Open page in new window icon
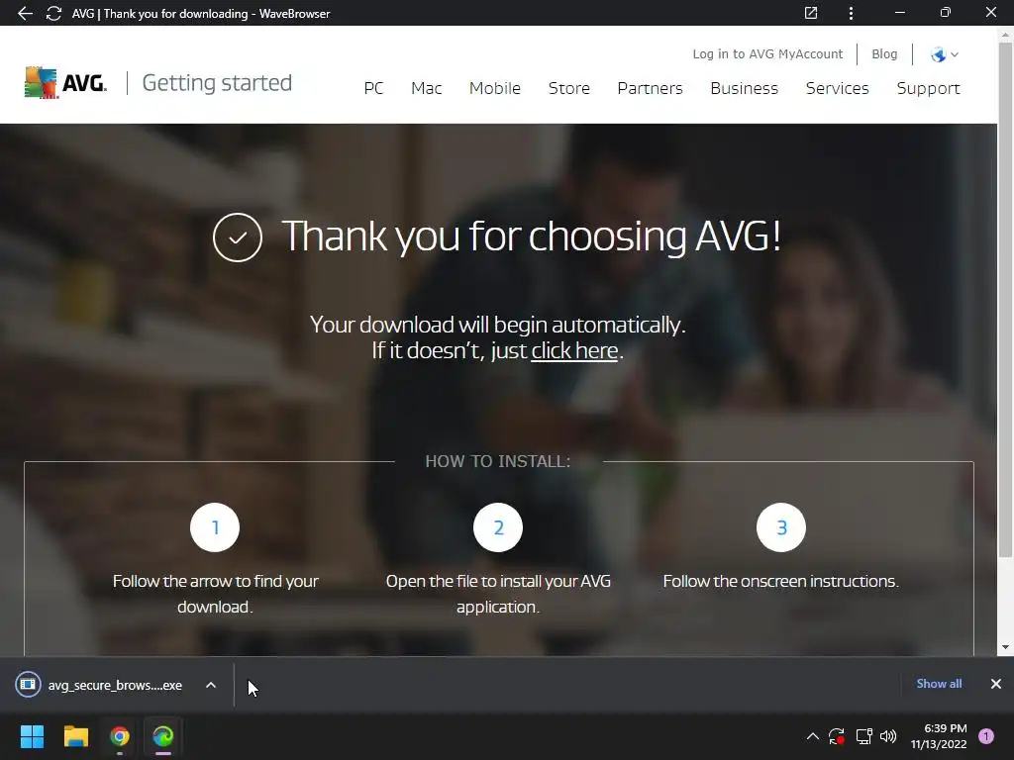The image size is (1014, 760). (811, 13)
